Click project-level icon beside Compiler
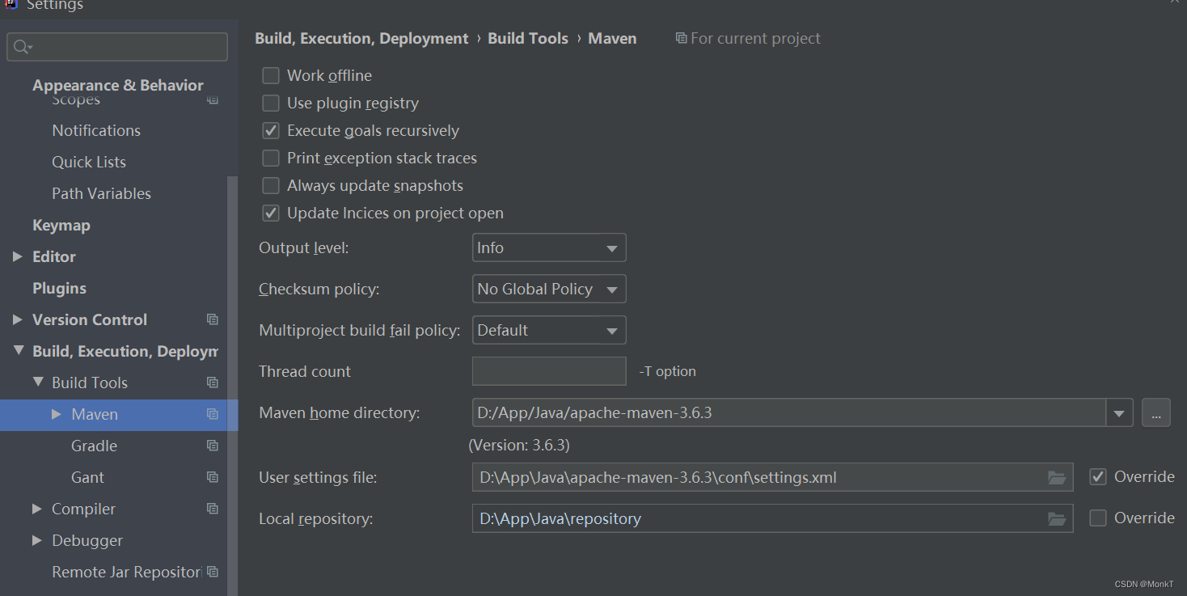Screen dimensions: 1187x596 pos(213,509)
